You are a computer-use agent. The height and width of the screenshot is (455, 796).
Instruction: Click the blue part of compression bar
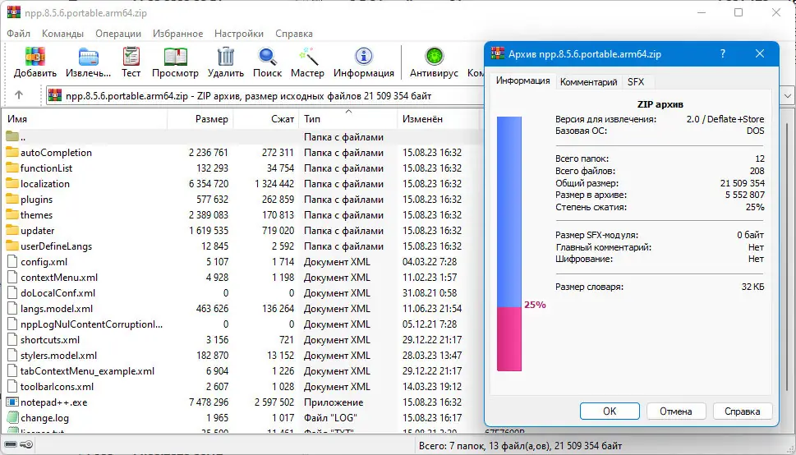coord(509,212)
